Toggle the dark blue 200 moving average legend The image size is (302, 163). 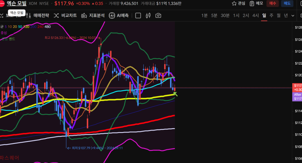click(x=33, y=27)
